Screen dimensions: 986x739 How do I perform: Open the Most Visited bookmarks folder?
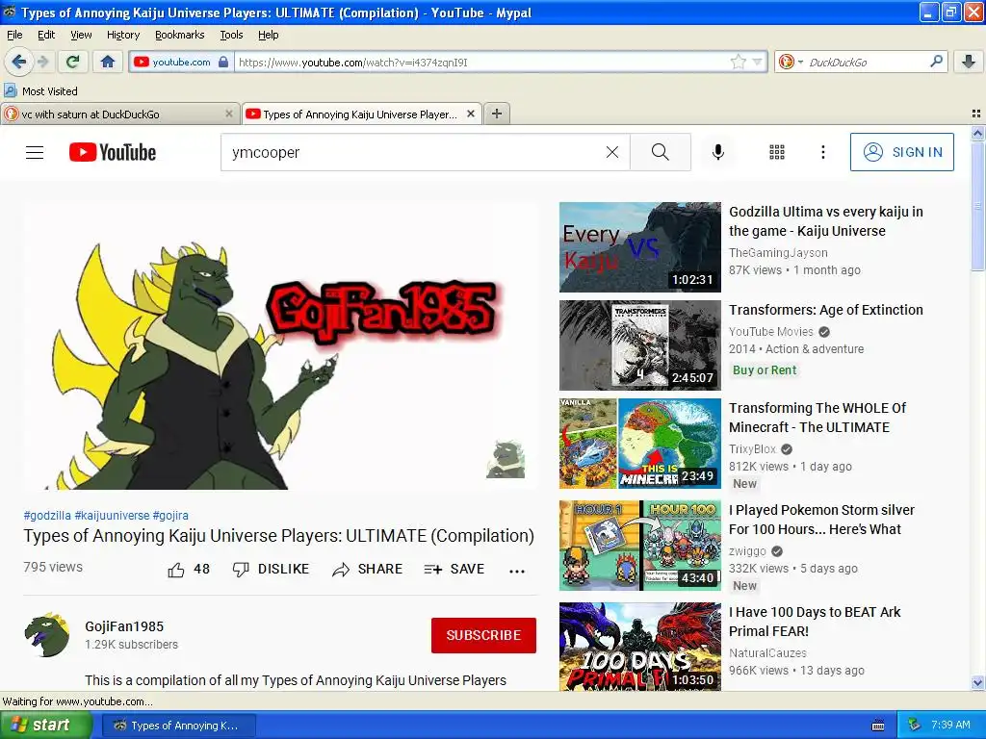(40, 91)
